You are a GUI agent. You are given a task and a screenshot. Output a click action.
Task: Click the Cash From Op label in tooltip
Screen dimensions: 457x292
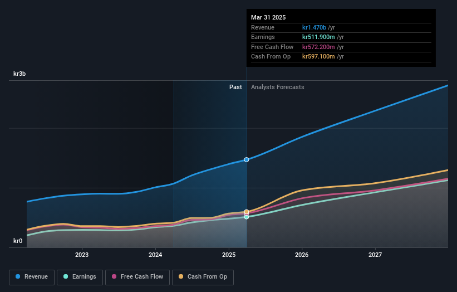click(x=271, y=56)
